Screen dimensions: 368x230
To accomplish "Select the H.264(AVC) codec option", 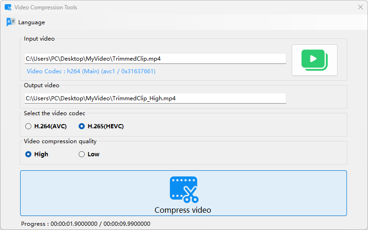I will [x=46, y=126].
